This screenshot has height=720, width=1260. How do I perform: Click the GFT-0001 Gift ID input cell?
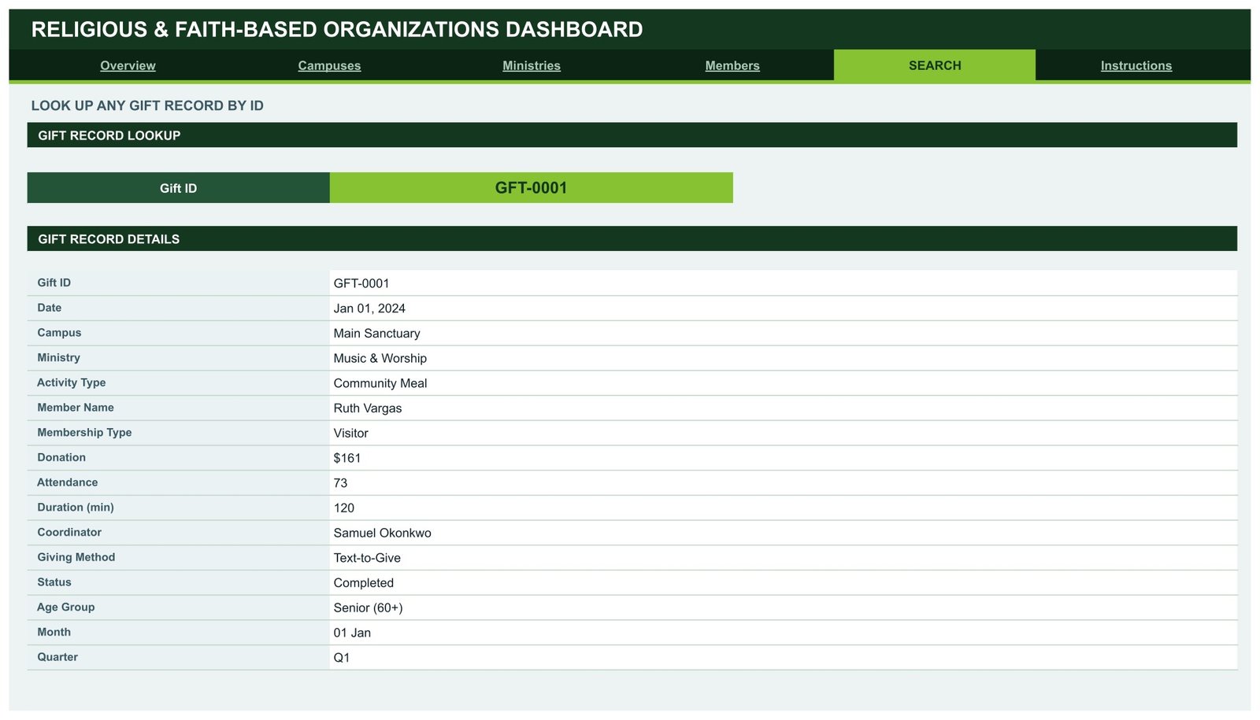pyautogui.click(x=532, y=188)
